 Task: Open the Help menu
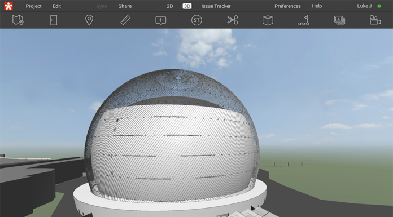(x=317, y=6)
